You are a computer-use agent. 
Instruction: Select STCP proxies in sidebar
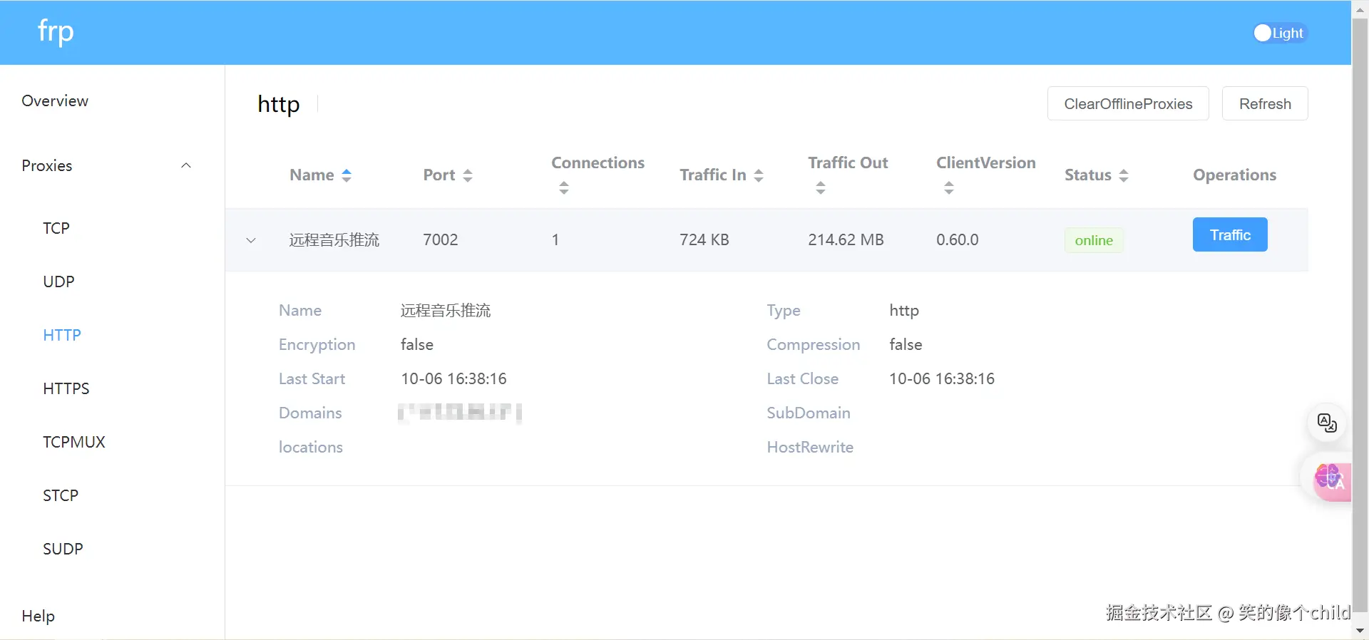[61, 495]
